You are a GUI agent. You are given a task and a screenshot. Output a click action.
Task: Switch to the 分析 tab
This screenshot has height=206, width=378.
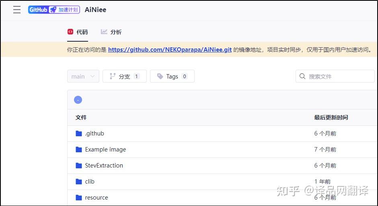point(111,32)
